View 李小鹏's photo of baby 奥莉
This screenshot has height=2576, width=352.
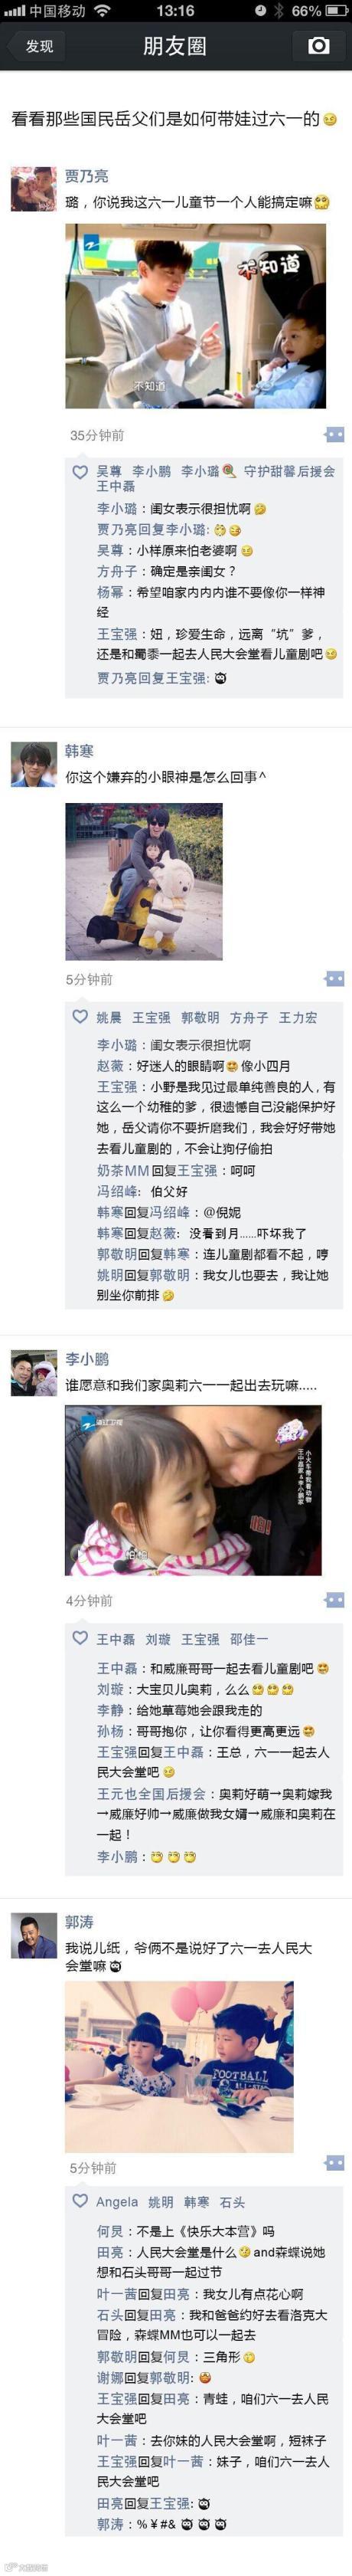193,1490
